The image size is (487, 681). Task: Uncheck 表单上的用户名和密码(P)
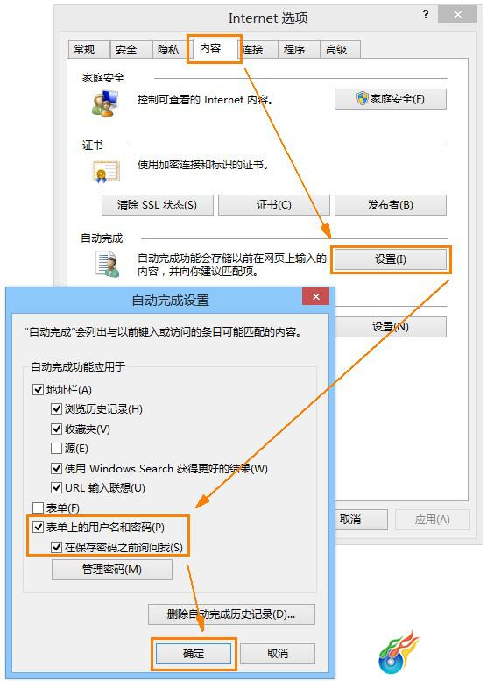[39, 528]
